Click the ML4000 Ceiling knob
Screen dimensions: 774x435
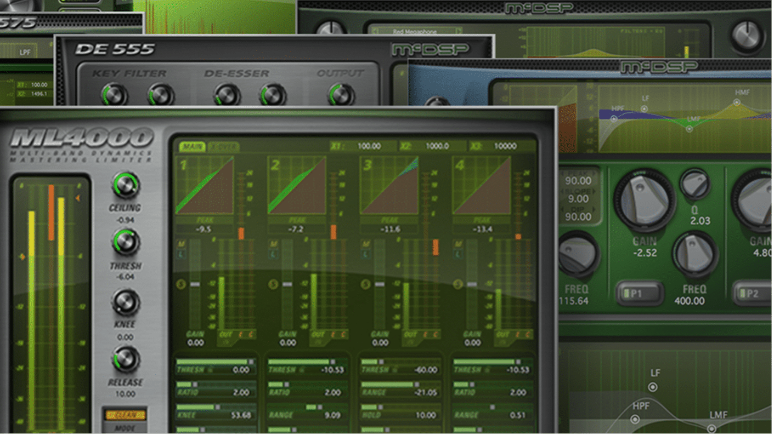coord(126,186)
